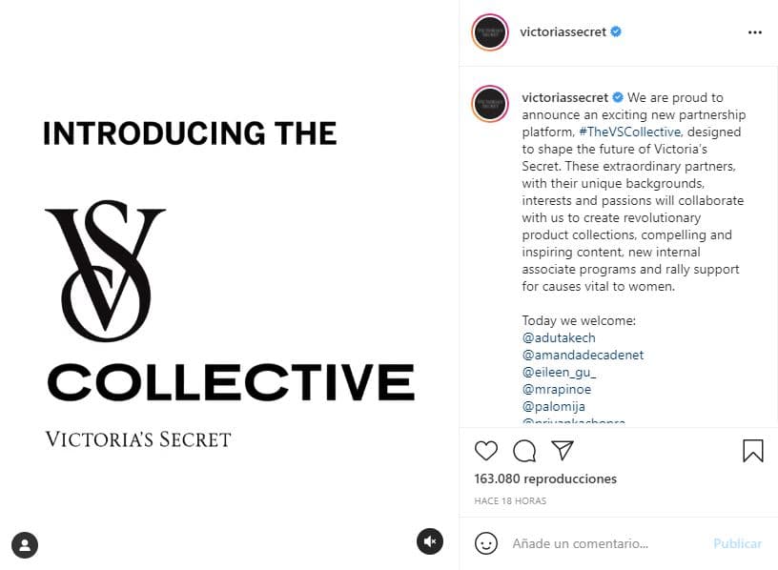
Task: Select the person icon in the bottom-left corner
Action: point(25,545)
